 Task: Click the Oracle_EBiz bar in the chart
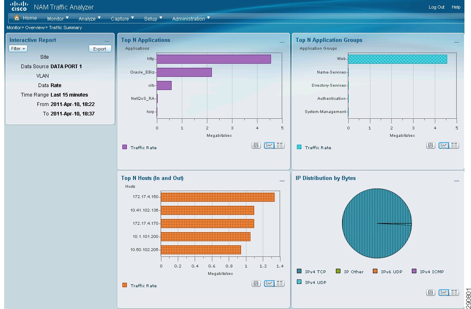(x=184, y=72)
